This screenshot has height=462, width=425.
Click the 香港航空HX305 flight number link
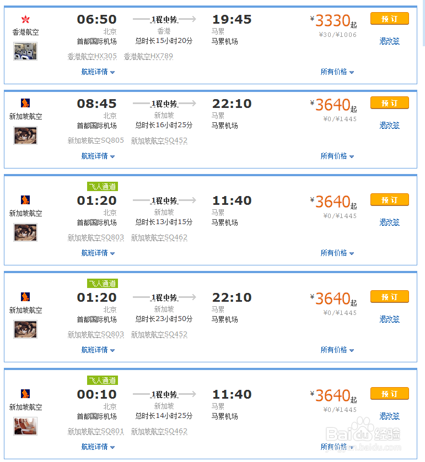click(x=92, y=57)
